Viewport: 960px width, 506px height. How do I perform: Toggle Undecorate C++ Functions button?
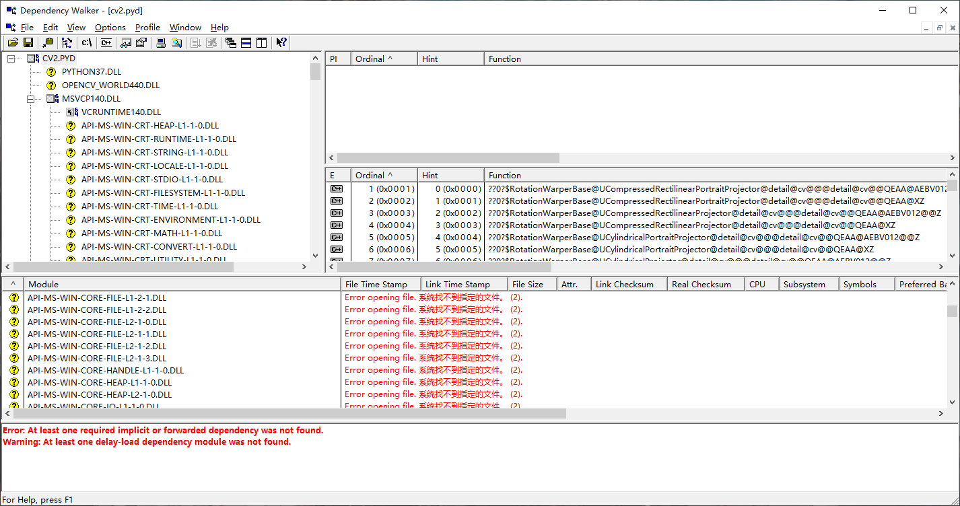pyautogui.click(x=106, y=42)
